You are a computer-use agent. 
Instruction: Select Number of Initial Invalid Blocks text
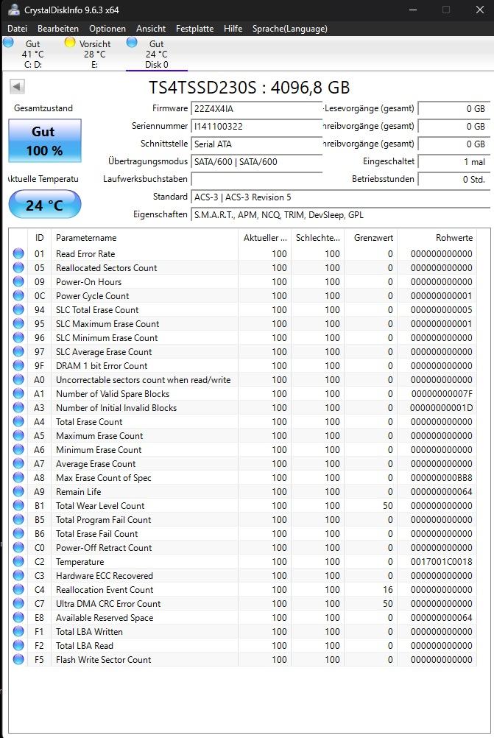point(116,407)
